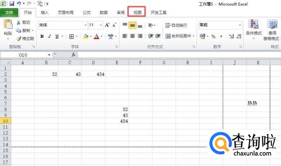Click the Increase Font Size icon

point(108,25)
